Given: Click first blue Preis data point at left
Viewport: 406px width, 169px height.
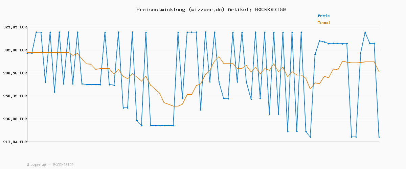Looking at the screenshot, I should coord(27,53).
